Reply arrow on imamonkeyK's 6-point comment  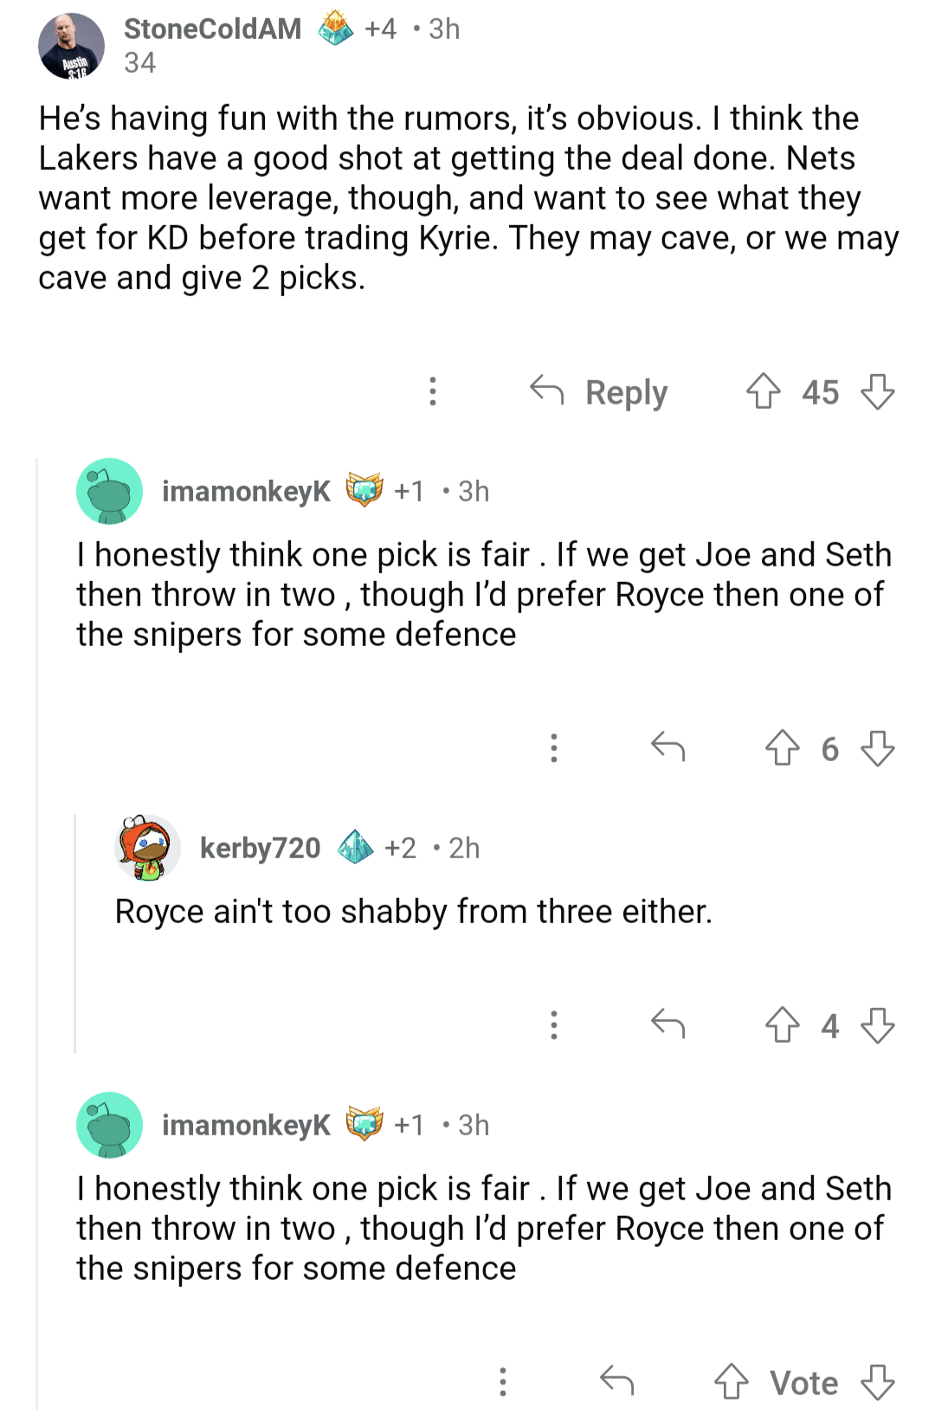pyautogui.click(x=667, y=746)
